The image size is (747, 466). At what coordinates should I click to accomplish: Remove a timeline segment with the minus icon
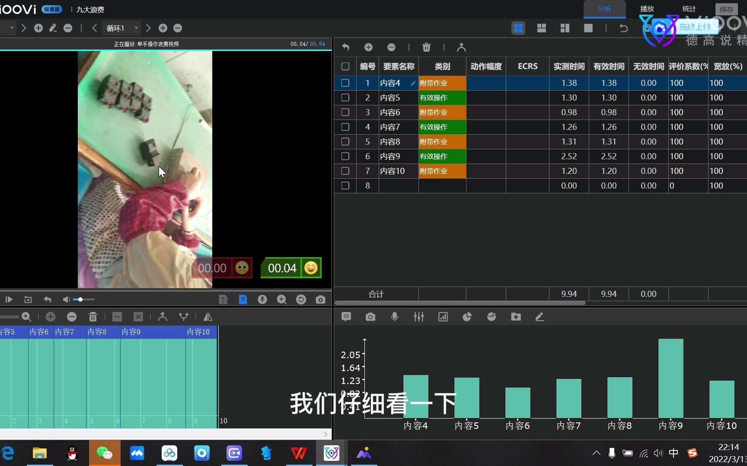pyautogui.click(x=72, y=317)
